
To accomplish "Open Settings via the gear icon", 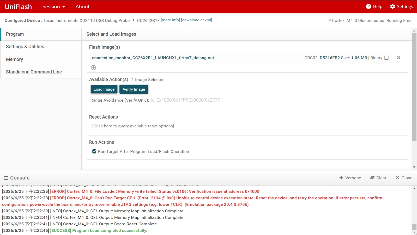I will [392, 7].
